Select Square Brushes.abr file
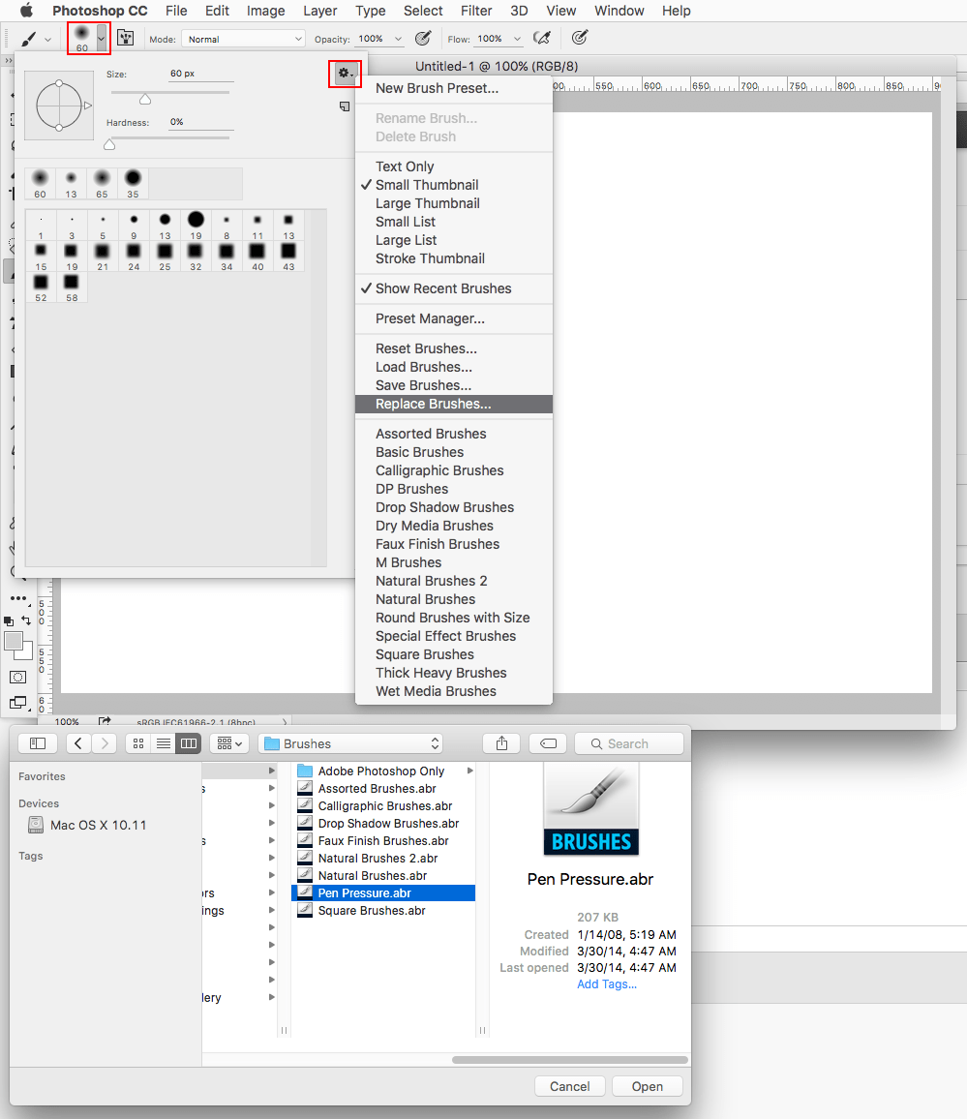This screenshot has width=967, height=1119. click(384, 911)
